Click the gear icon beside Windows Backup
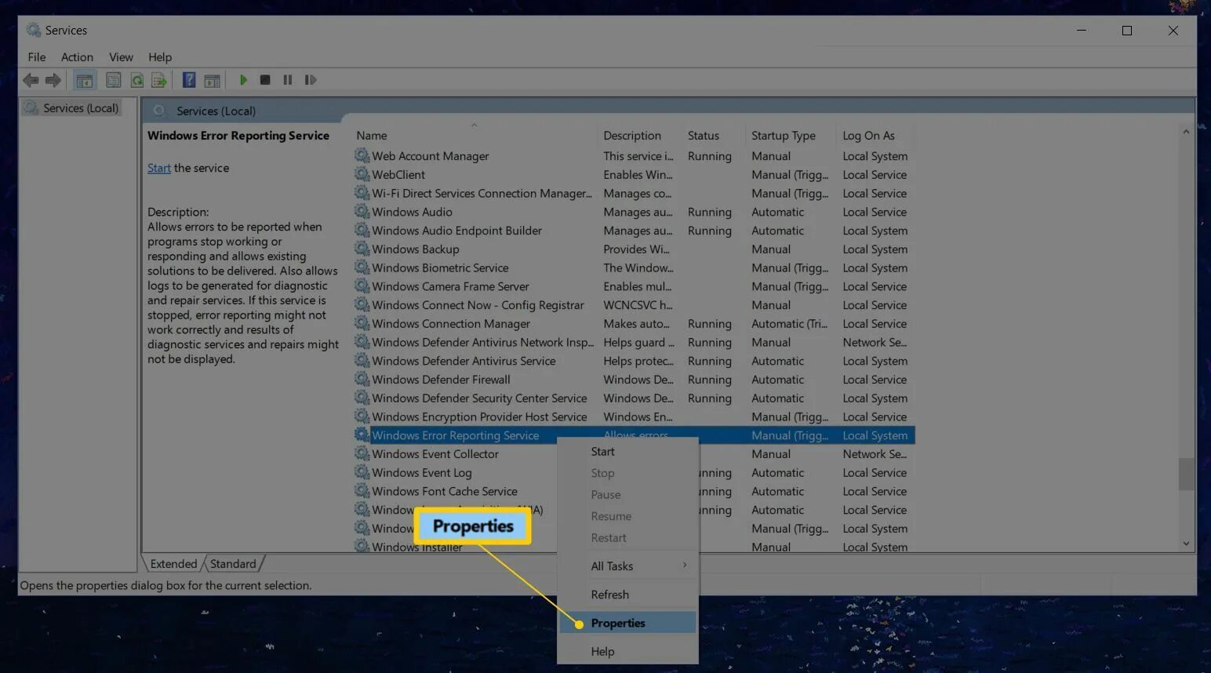 tap(362, 249)
